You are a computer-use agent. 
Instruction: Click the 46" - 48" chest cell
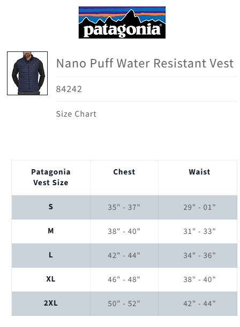click(124, 279)
